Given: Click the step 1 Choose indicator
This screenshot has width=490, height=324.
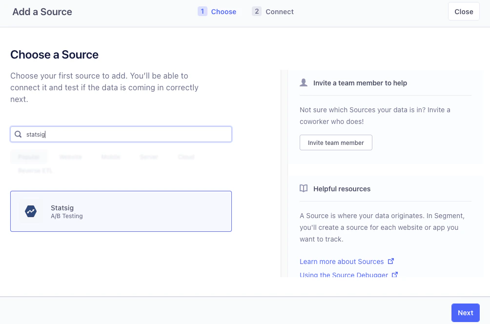Looking at the screenshot, I should (x=217, y=11).
